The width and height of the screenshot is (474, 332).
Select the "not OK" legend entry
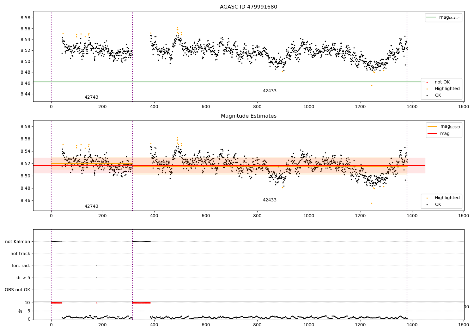pos(442,82)
